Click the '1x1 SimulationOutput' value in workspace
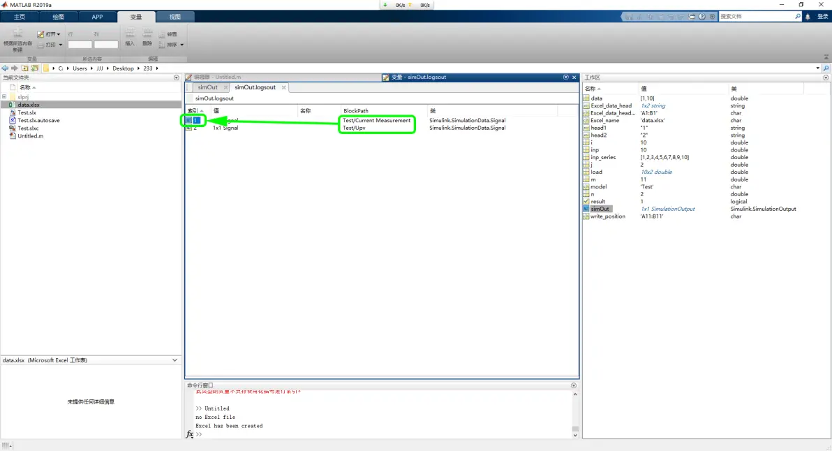Screen dimensions: 832x451 (667, 209)
